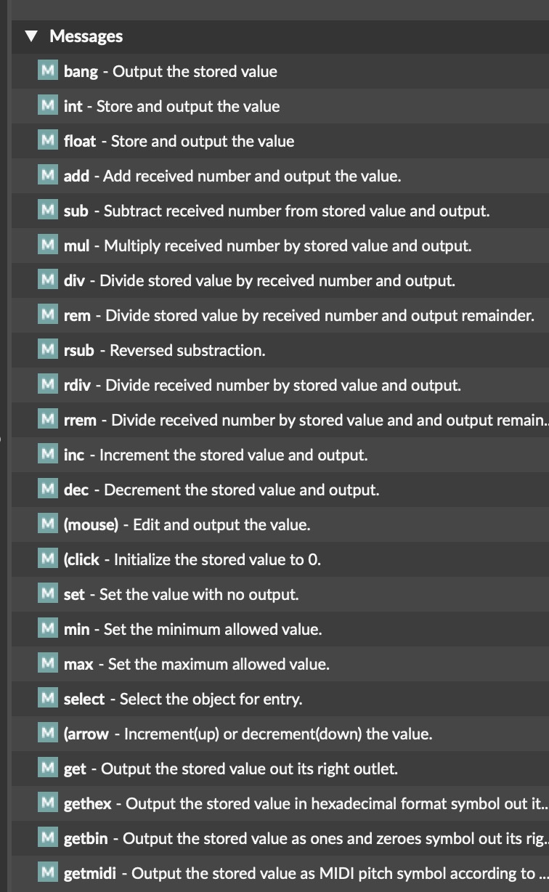Click the M icon beside getmidi
This screenshot has width=549, height=892.
(48, 873)
